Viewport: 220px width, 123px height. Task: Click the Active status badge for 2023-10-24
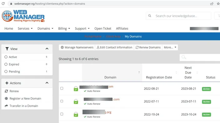tap(206, 115)
